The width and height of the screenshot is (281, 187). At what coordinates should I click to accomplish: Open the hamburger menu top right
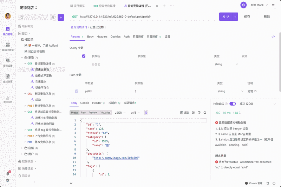(273, 5)
